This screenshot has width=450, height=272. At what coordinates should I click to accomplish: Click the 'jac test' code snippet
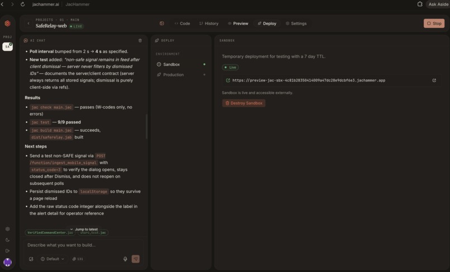pos(40,122)
